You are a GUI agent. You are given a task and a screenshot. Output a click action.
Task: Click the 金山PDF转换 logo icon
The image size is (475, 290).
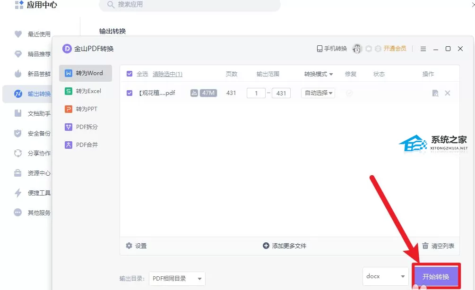[67, 49]
